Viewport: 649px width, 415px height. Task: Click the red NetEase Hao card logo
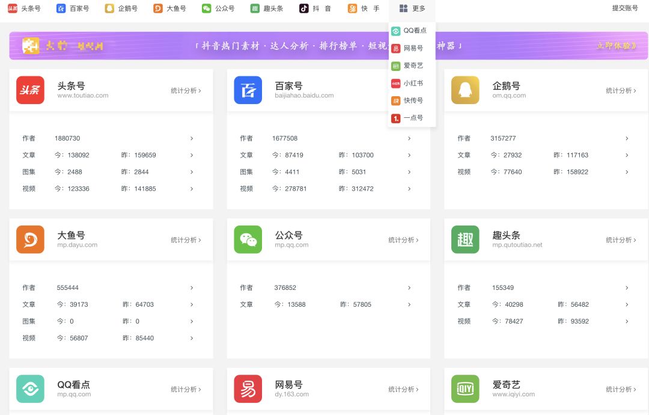[x=248, y=389]
